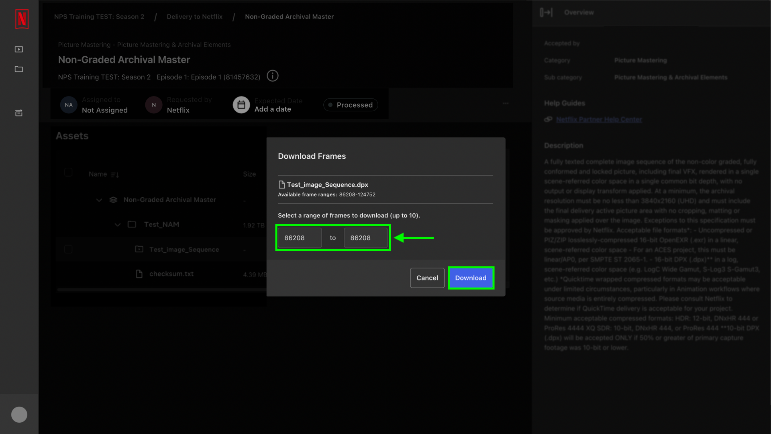Click the sort icon next to Name
This screenshot has width=771, height=434.
click(x=115, y=174)
